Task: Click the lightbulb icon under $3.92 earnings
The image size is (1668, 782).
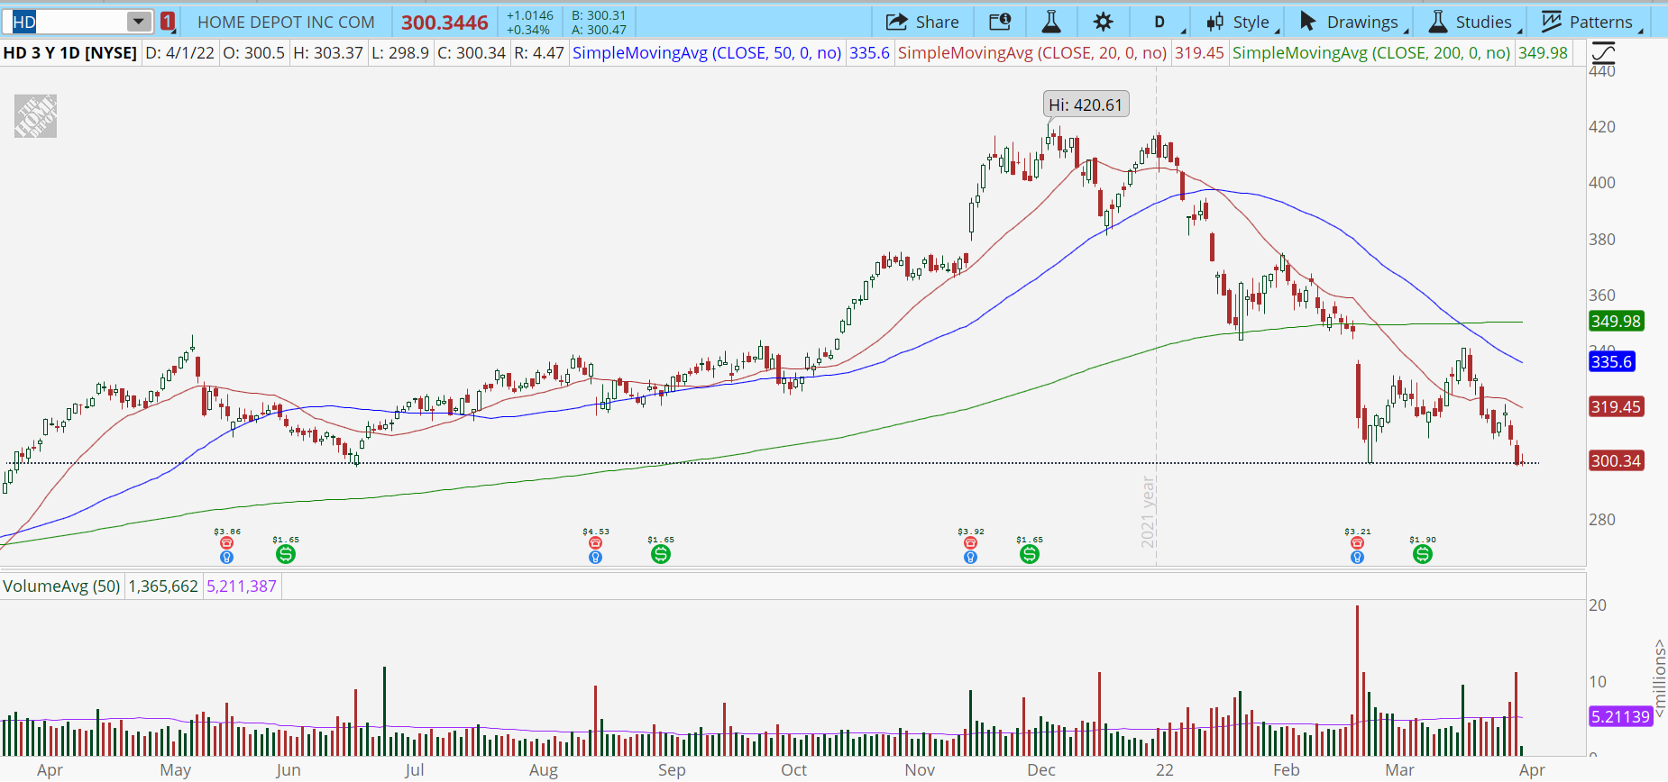Action: point(970,558)
